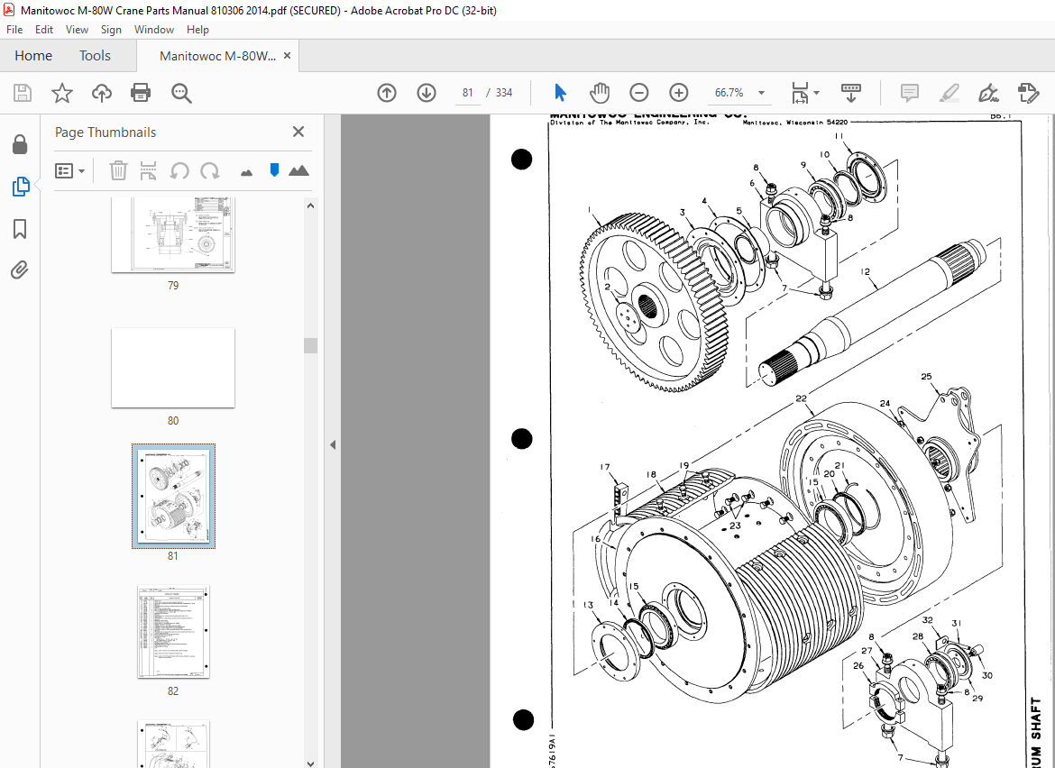
Task: Switch to the Tools tab
Action: (95, 56)
